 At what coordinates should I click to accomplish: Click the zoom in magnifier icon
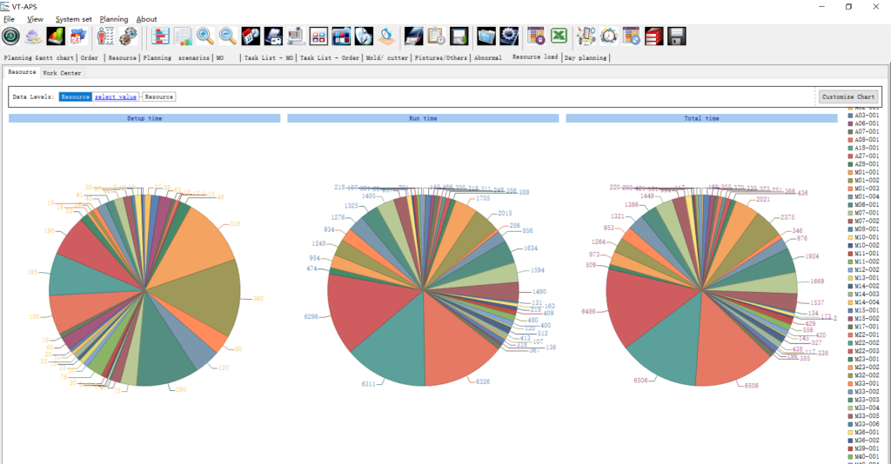pyautogui.click(x=206, y=36)
